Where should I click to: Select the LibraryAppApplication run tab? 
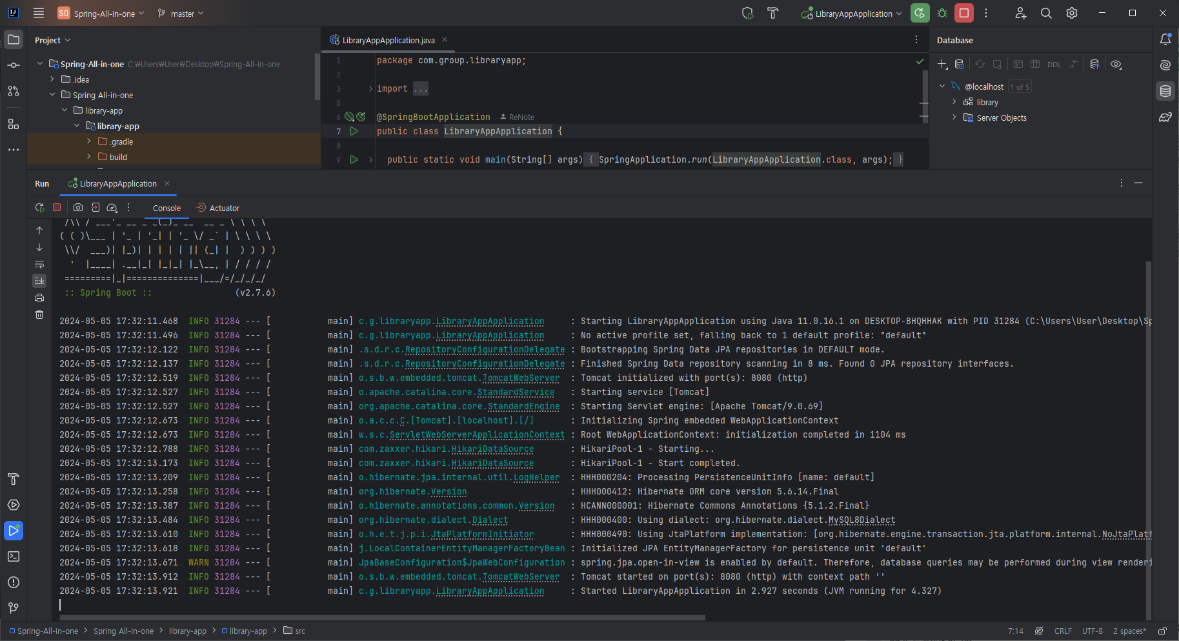click(118, 184)
